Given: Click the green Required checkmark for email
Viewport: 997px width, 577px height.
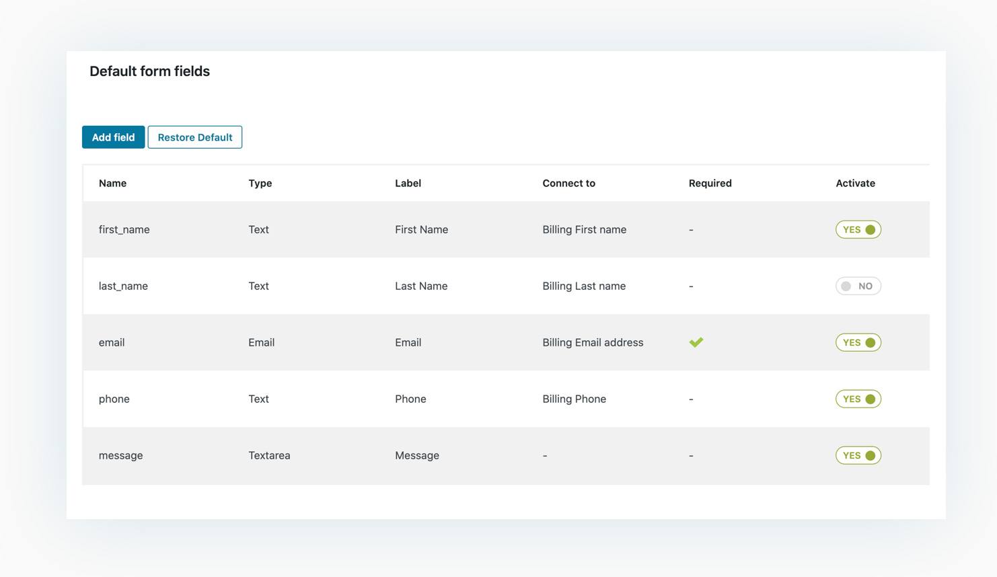Looking at the screenshot, I should coord(696,342).
